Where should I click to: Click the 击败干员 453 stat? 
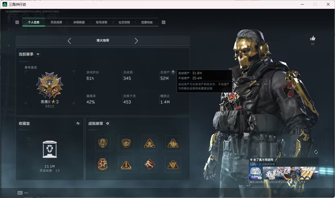129,100
